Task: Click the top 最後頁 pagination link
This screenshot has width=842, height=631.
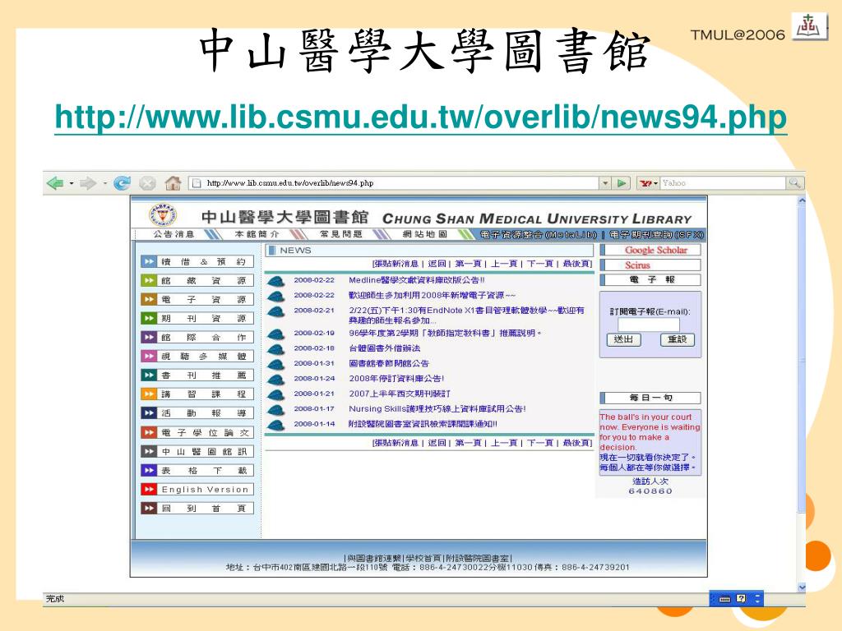Action: [x=576, y=264]
